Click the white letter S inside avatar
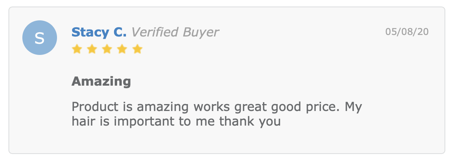453x159 pixels. pos(40,38)
